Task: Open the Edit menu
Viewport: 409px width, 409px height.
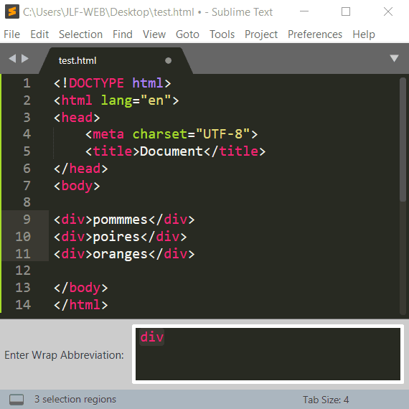Action: click(39, 34)
